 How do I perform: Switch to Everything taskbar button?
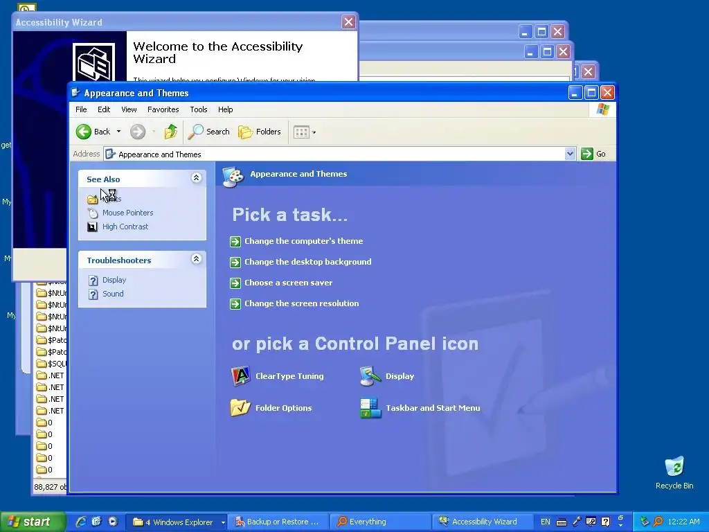click(x=380, y=522)
